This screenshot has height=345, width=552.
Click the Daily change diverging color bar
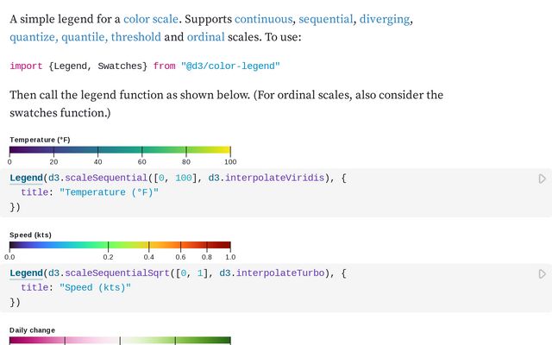(120, 340)
